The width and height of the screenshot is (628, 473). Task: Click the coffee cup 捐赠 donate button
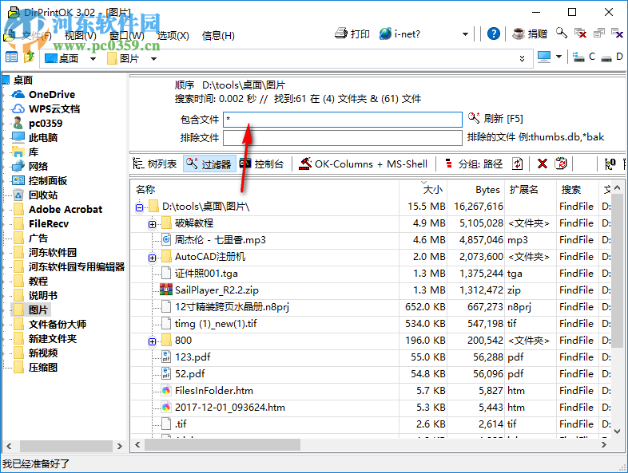(x=530, y=34)
